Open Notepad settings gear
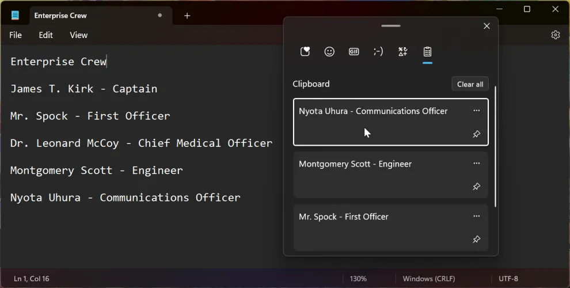The image size is (570, 288). point(555,35)
